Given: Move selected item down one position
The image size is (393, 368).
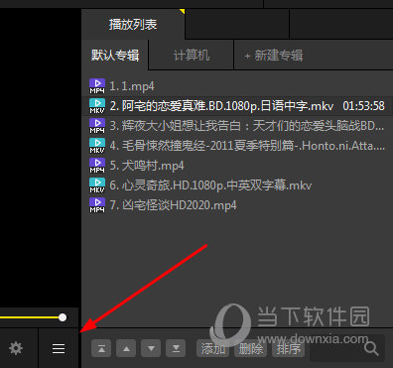Looking at the screenshot, I should click(x=151, y=348).
